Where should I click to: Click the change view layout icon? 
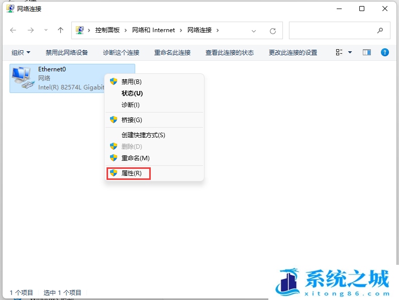click(339, 52)
